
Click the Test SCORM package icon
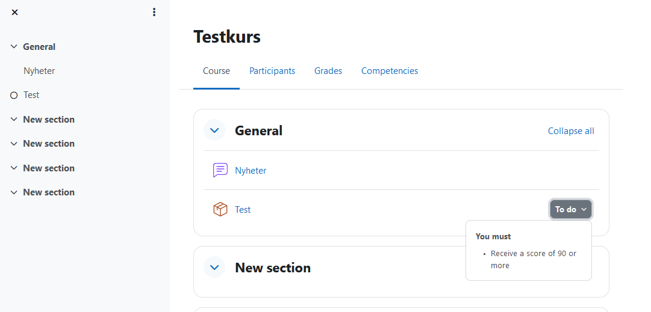tap(220, 209)
